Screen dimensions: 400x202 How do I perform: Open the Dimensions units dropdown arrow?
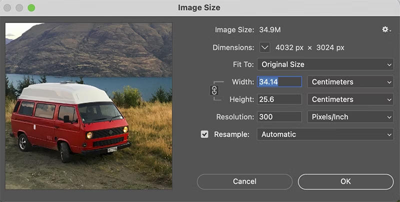pos(265,47)
